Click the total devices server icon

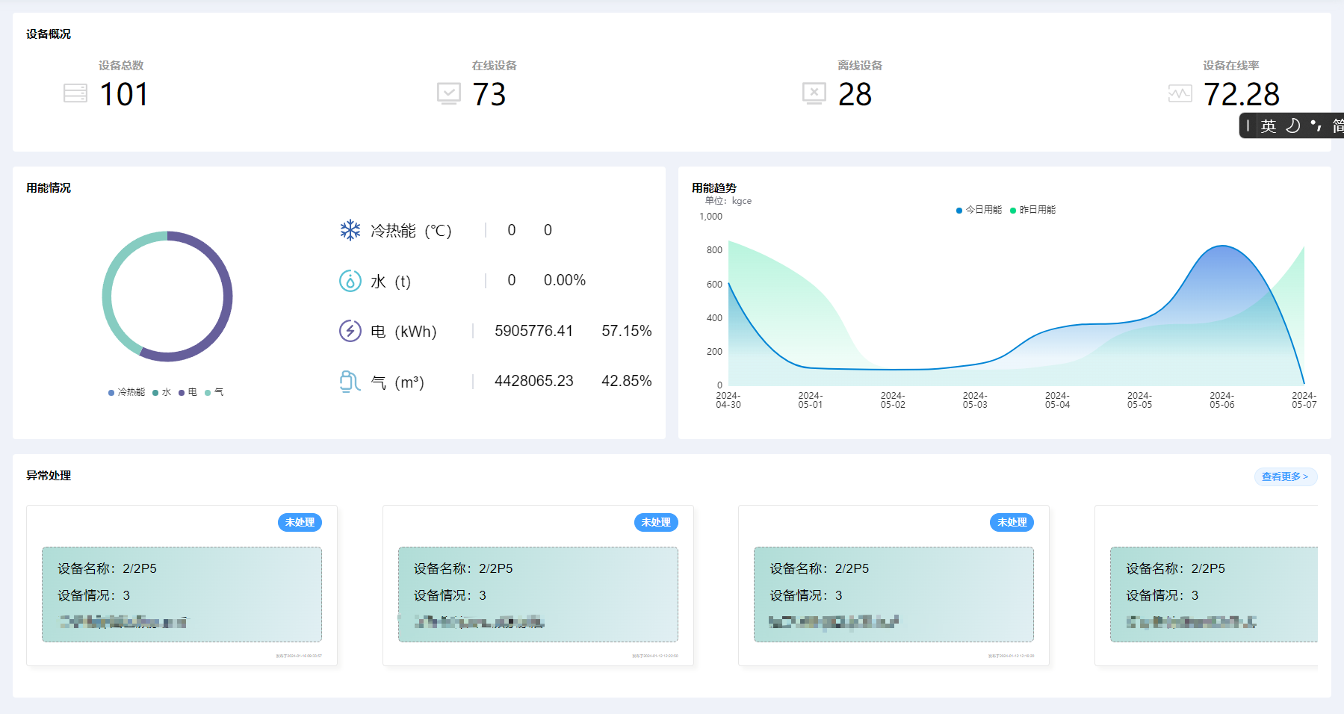pos(75,93)
